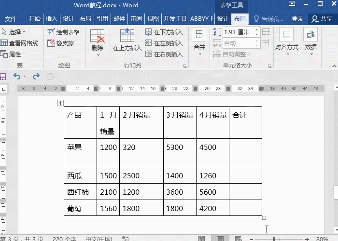Click the Distribute Rows icon
Viewport: 338px width, 241px height.
pyautogui.click(x=266, y=32)
